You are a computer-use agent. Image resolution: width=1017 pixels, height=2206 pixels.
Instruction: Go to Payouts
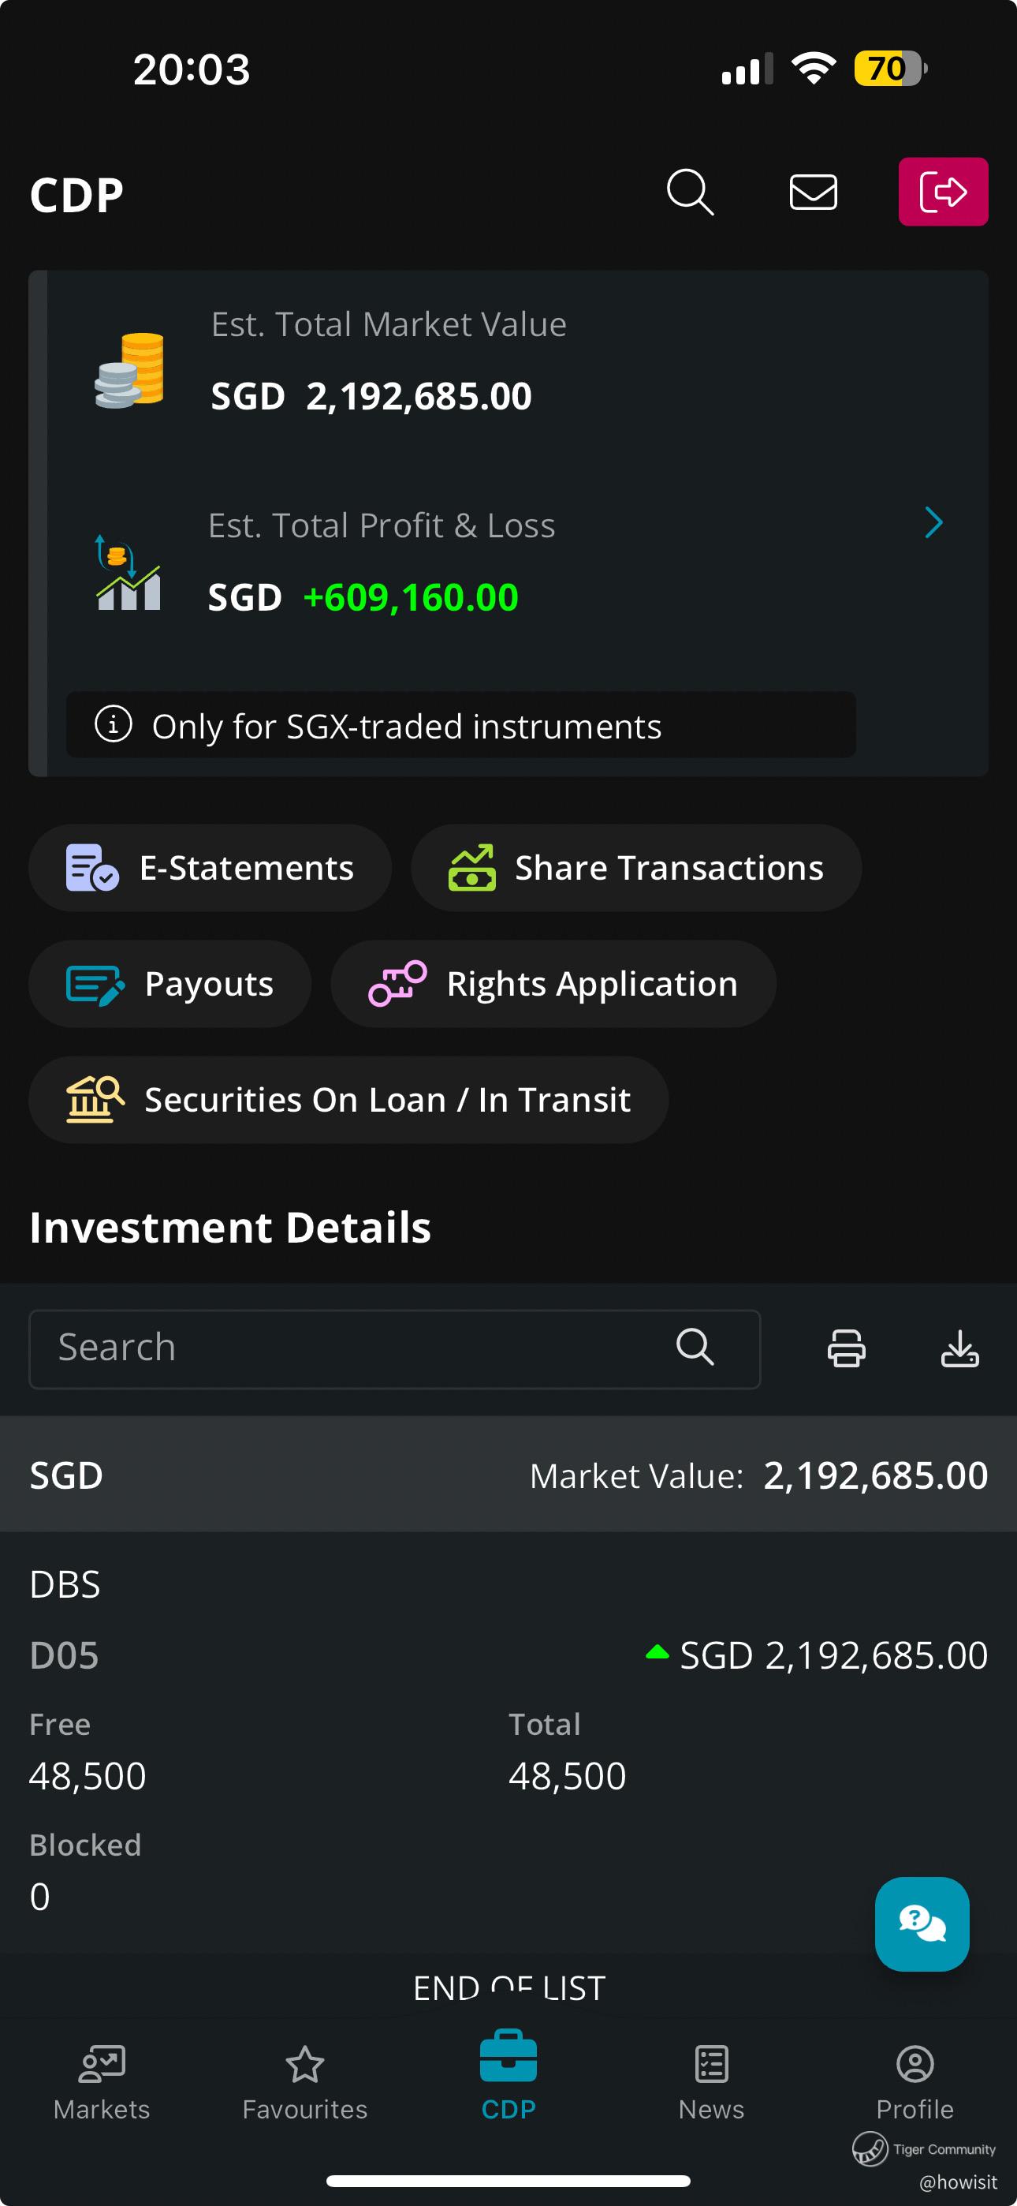click(169, 984)
